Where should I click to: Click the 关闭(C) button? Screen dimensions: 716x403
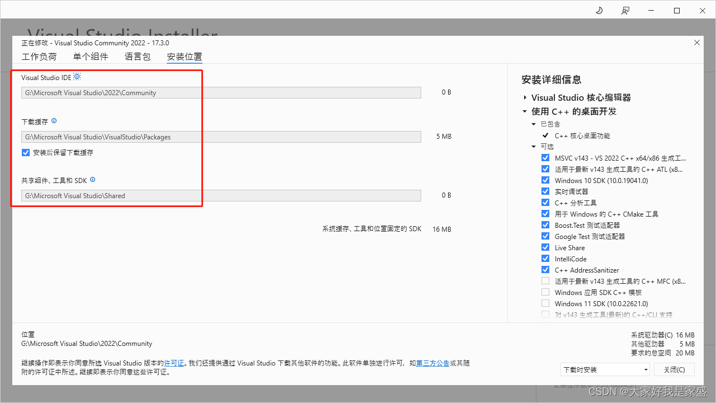674,369
